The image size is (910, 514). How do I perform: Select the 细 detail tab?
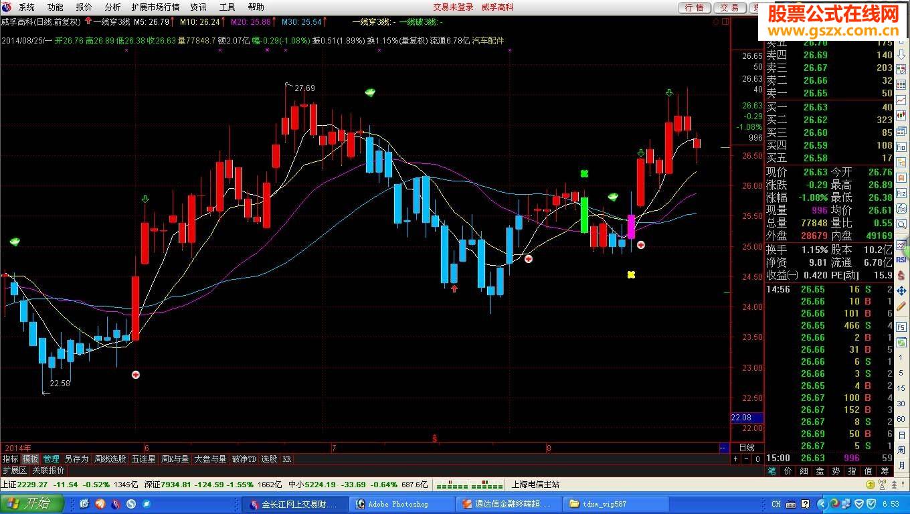point(804,471)
